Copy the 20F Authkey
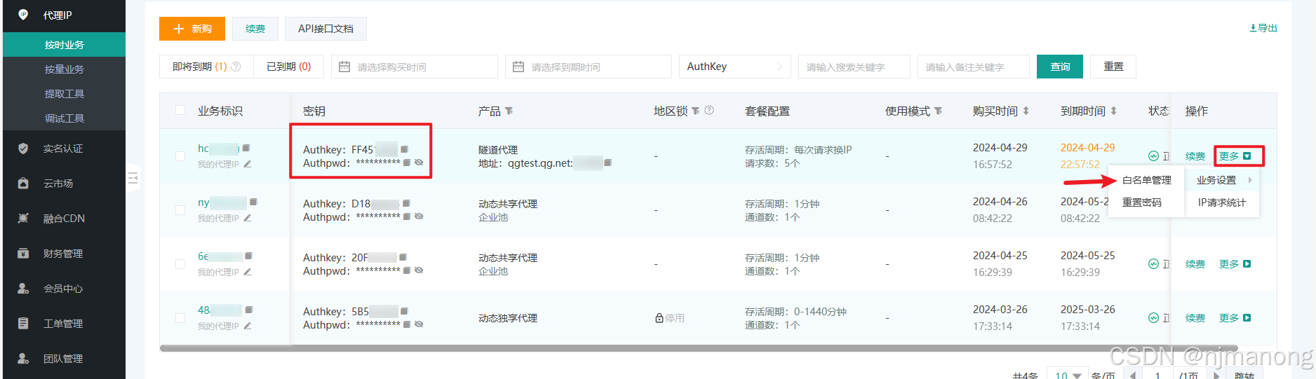Viewport: 1316px width, 379px height. click(x=403, y=257)
